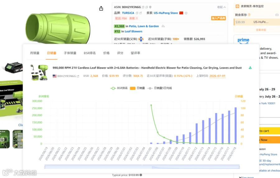
Task: Open the TURSICA brand link
Action: point(128,13)
